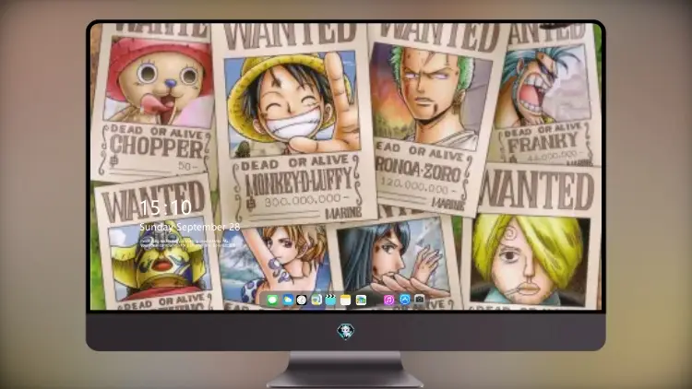Open the Videos clapperboard app in the dock
This screenshot has height=389, width=692.
[x=330, y=300]
